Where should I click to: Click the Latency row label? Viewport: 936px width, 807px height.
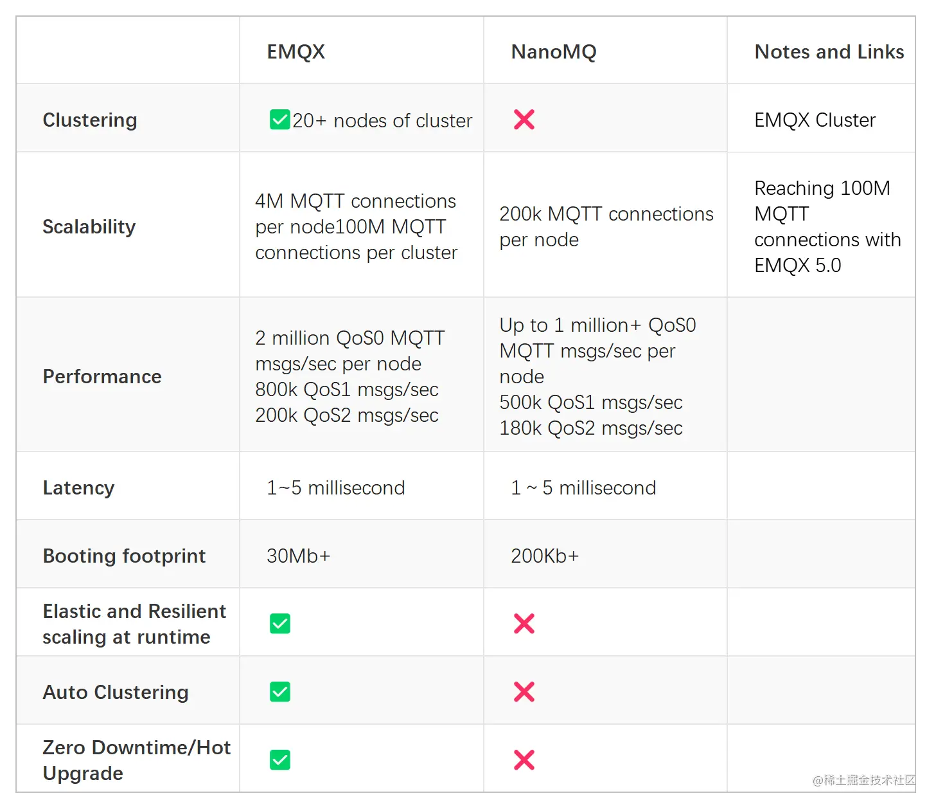[78, 488]
